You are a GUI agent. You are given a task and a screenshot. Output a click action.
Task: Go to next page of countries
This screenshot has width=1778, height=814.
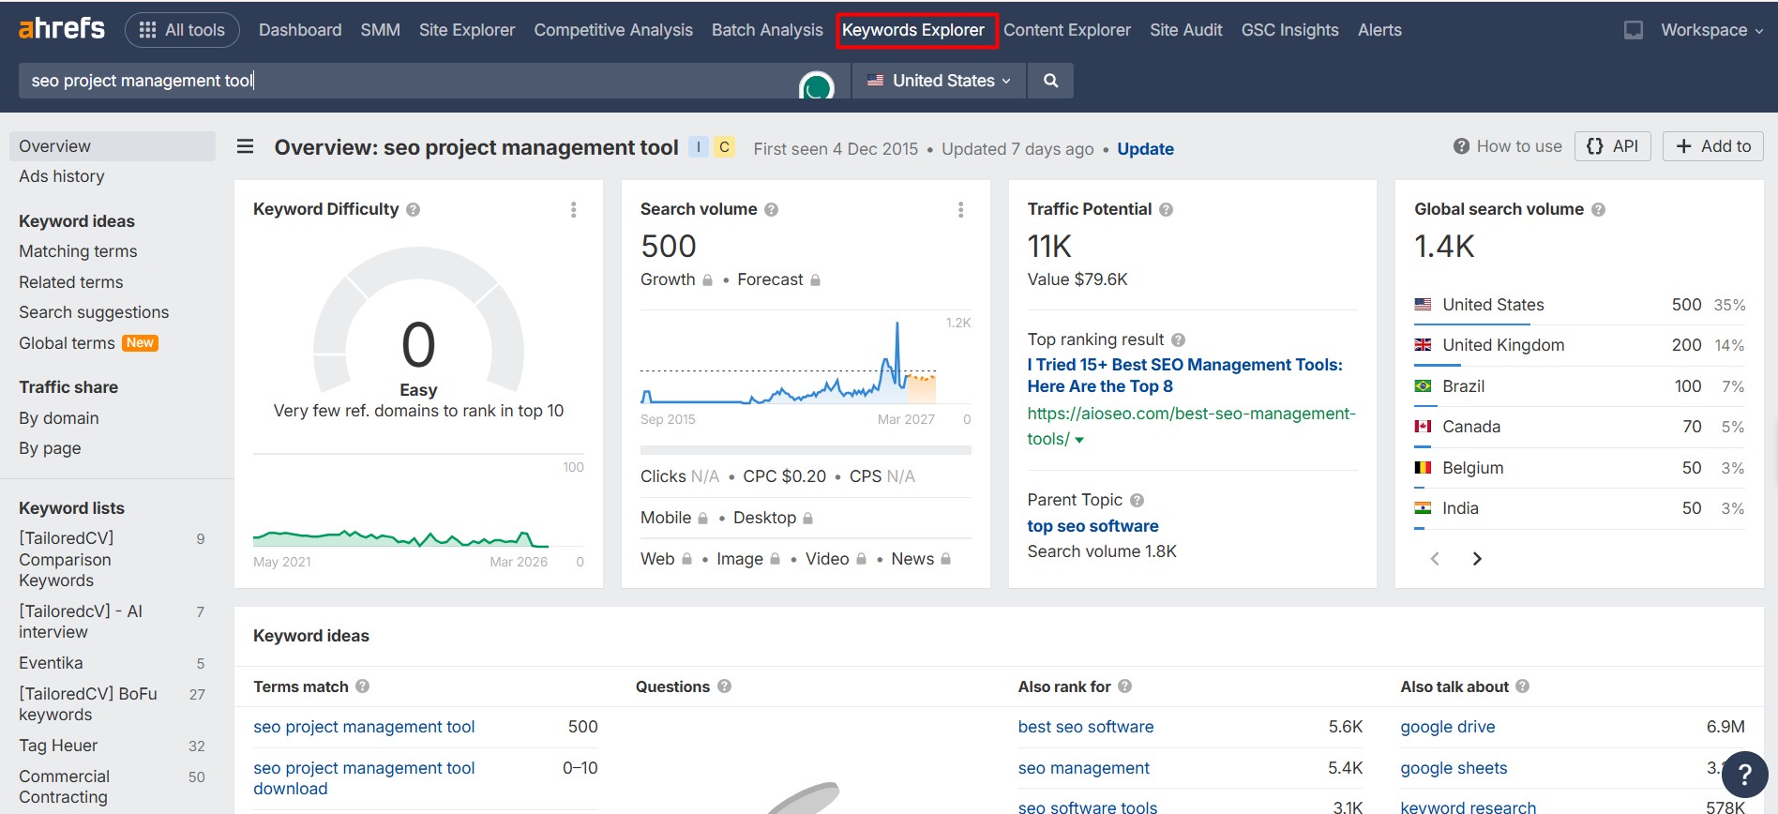point(1477,559)
